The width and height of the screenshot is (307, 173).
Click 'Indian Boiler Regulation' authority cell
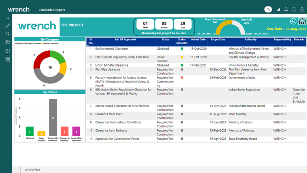(244, 90)
